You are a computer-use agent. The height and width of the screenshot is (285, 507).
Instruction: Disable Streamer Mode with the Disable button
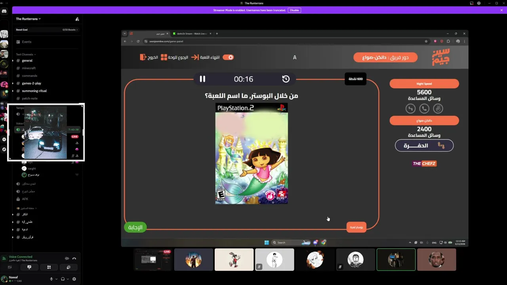[x=294, y=10]
